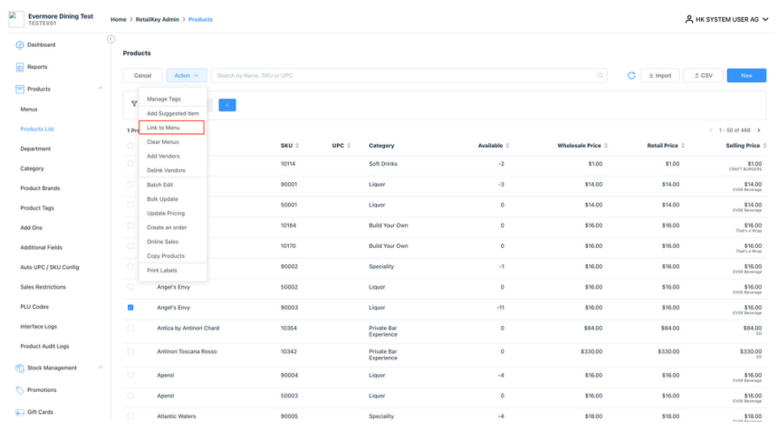Viewport: 778px width, 440px height.
Task: Expand the Stock Management section
Action: (x=100, y=368)
